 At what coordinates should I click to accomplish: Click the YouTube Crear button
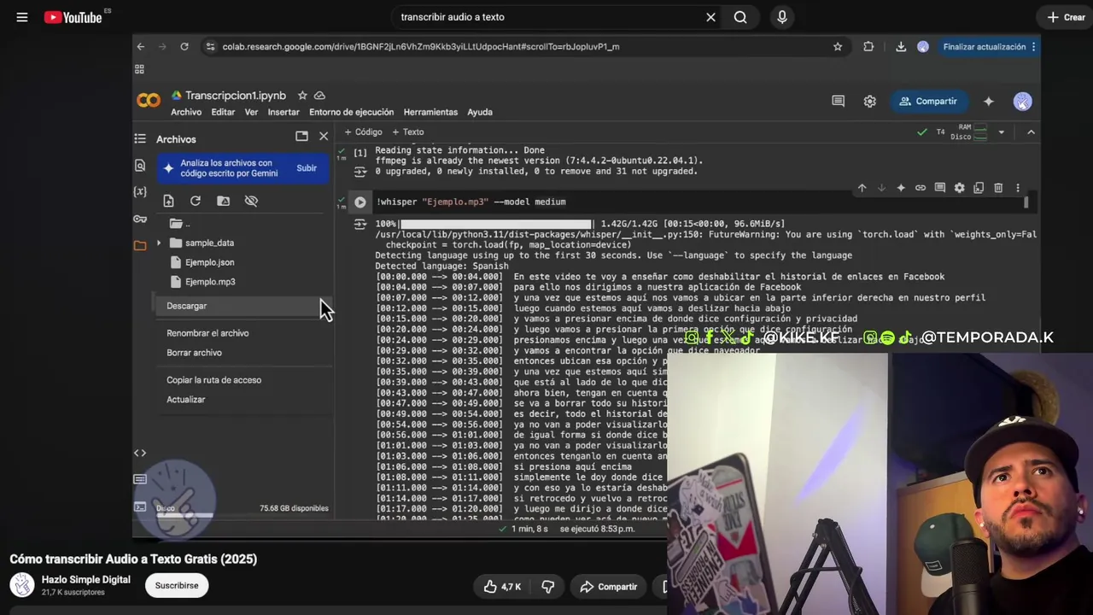click(1067, 17)
